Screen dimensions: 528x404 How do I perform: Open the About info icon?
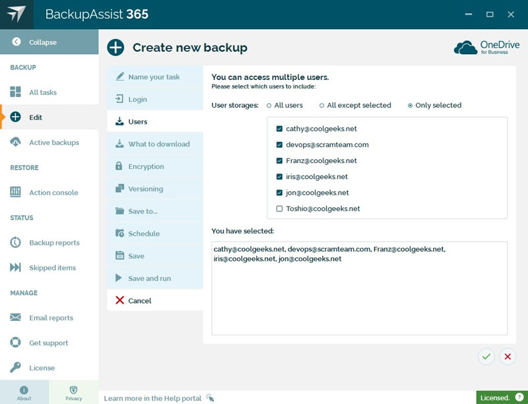(x=24, y=390)
